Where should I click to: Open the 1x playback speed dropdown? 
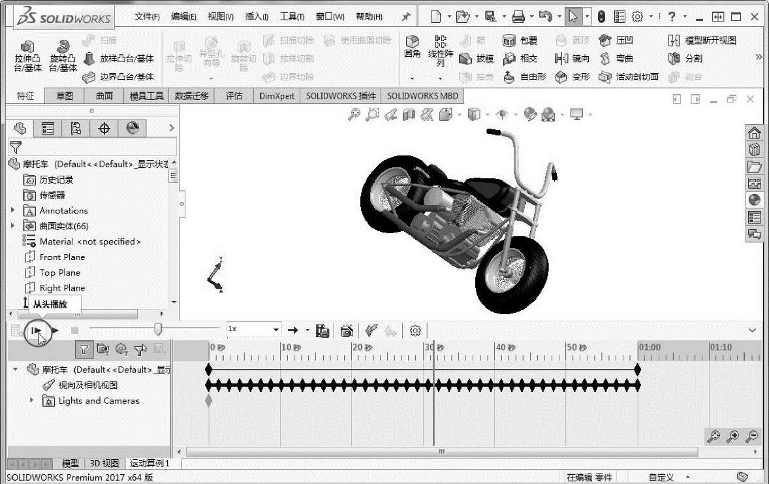[x=276, y=331]
